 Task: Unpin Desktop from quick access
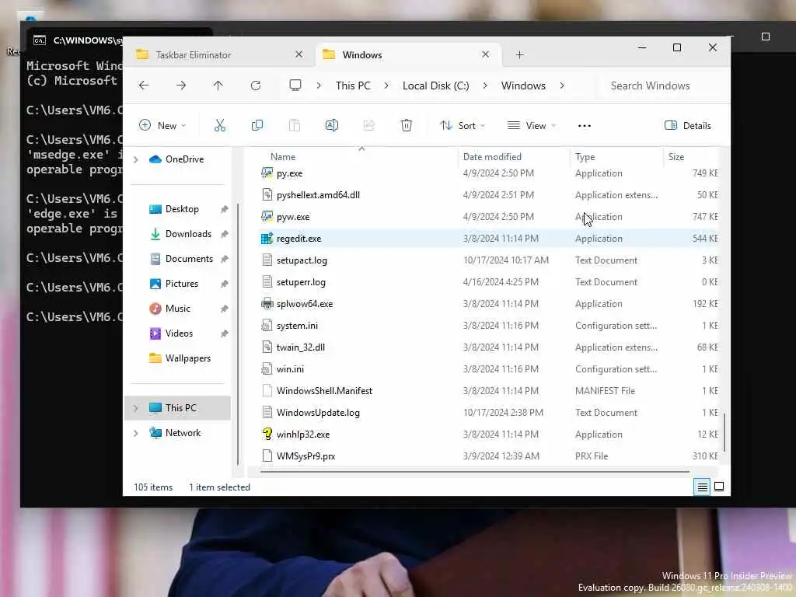[225, 209]
